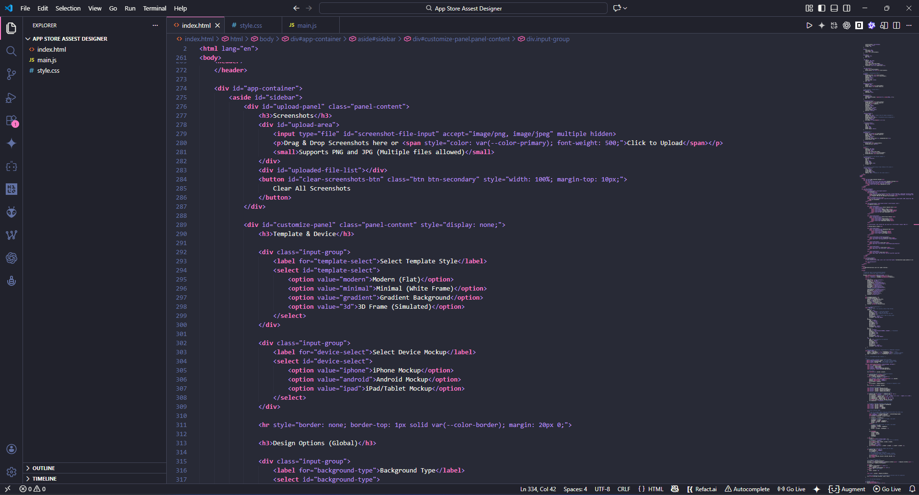The height and width of the screenshot is (495, 919).
Task: Open editor more actions ellipsis menu
Action: [909, 25]
